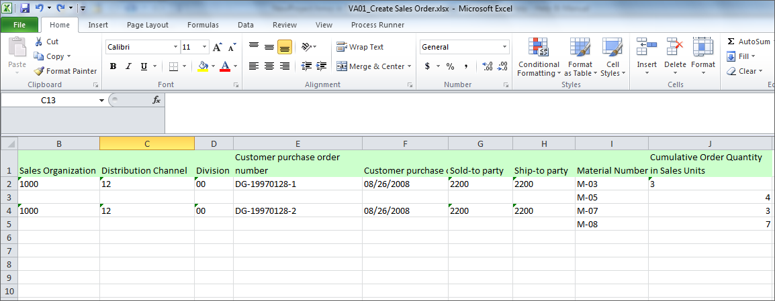Apply the yellow fill color swatch
775x301 pixels.
[x=203, y=66]
